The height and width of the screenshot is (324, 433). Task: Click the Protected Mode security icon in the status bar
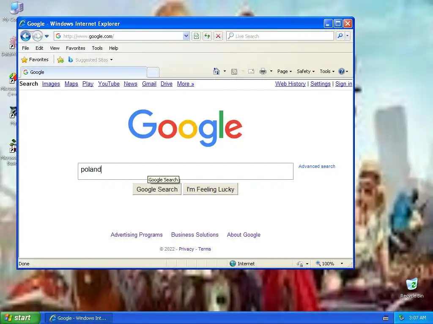pos(300,264)
